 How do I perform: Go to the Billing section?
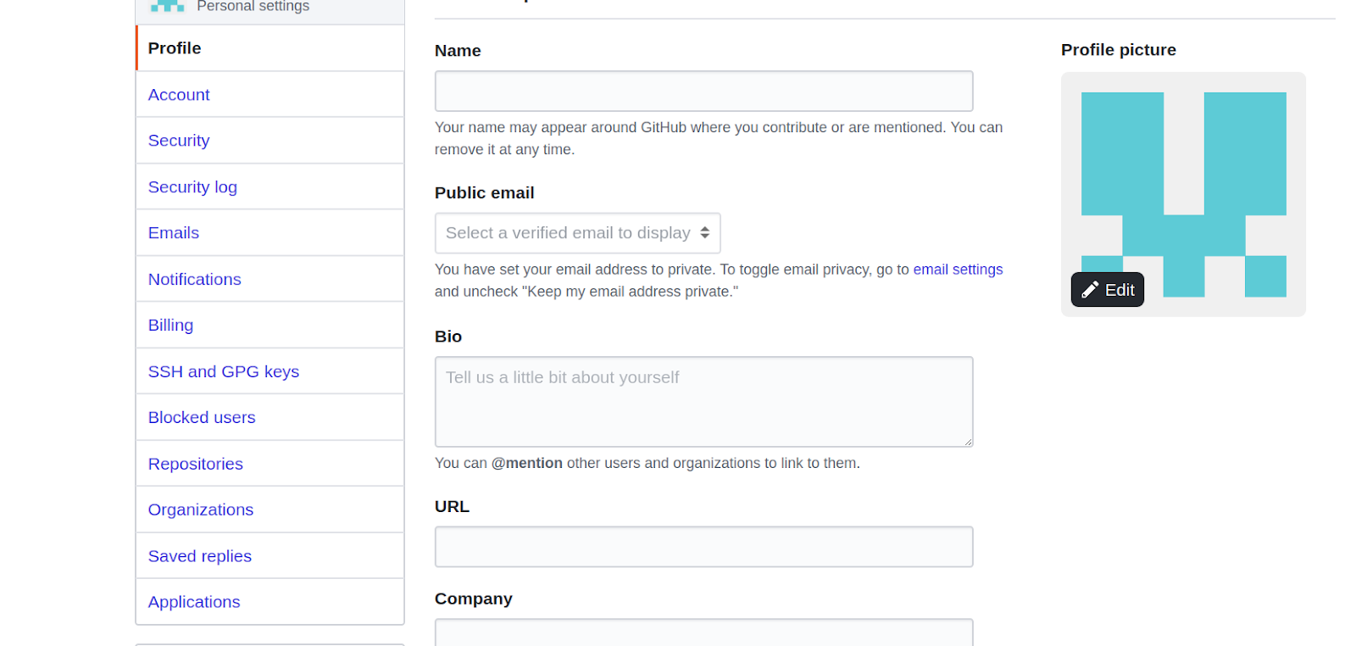click(270, 326)
